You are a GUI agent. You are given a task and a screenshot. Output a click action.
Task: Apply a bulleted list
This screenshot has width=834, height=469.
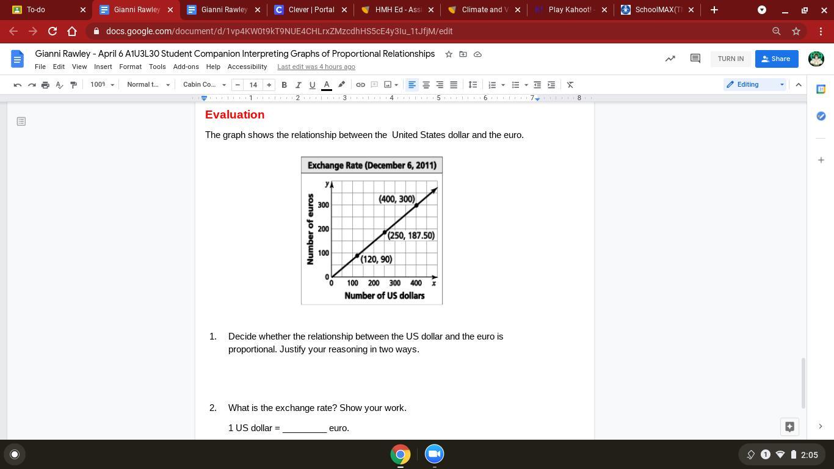[x=515, y=85]
